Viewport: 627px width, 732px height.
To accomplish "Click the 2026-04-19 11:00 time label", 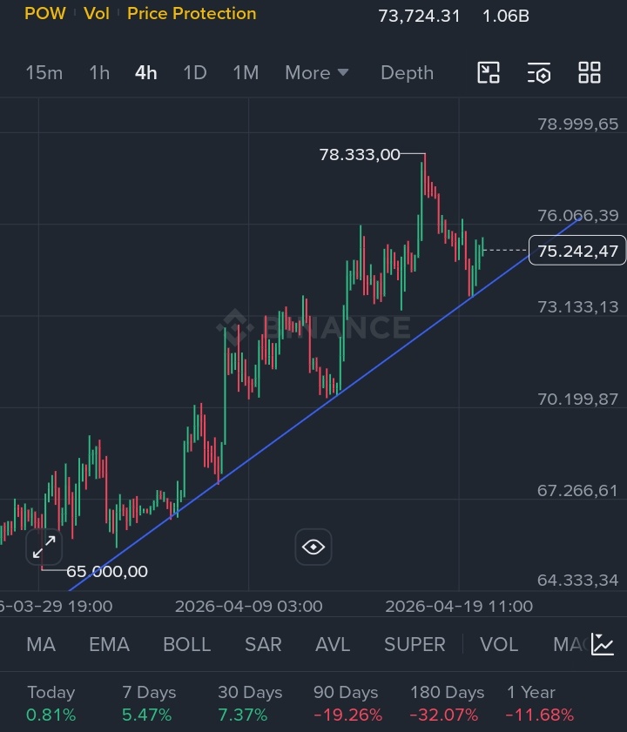I will [459, 607].
